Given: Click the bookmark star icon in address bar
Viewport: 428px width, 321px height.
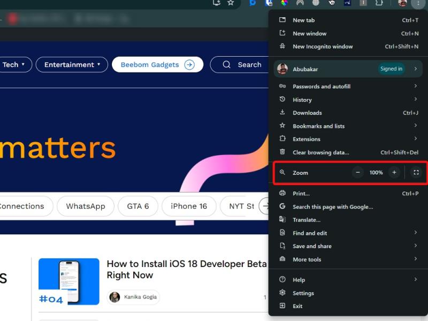Looking at the screenshot, I should (231, 3).
